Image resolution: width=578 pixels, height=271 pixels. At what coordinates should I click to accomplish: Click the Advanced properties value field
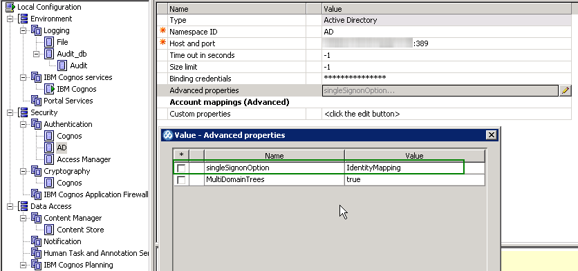[x=440, y=90]
